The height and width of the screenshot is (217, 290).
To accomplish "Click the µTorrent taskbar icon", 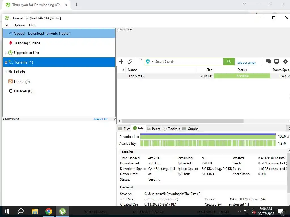I will tap(63, 211).
